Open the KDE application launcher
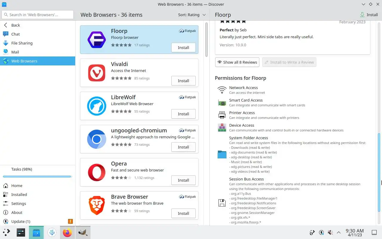The image size is (382, 239). (7, 232)
